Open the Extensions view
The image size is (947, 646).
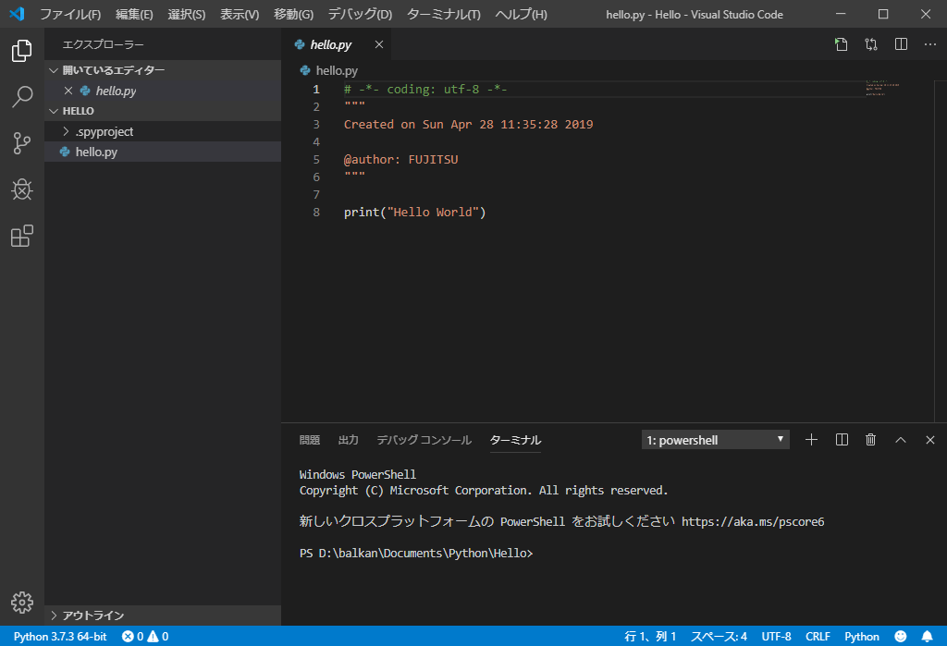coord(21,236)
